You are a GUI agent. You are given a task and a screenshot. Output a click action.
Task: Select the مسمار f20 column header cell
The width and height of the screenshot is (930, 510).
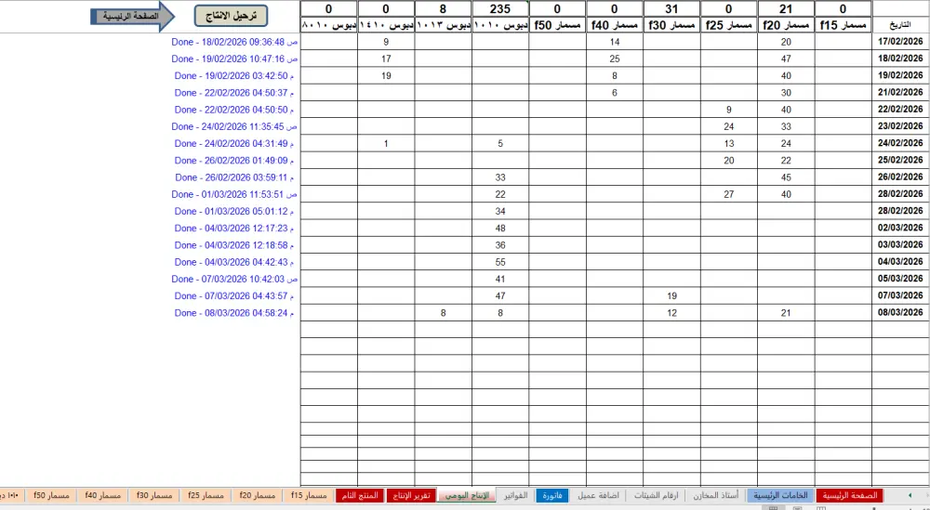[786, 25]
